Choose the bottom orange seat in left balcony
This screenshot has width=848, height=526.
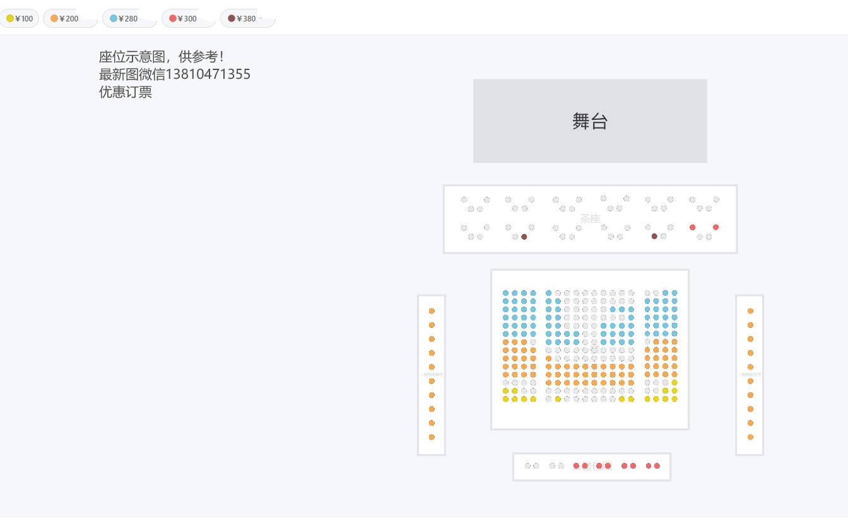click(432, 437)
